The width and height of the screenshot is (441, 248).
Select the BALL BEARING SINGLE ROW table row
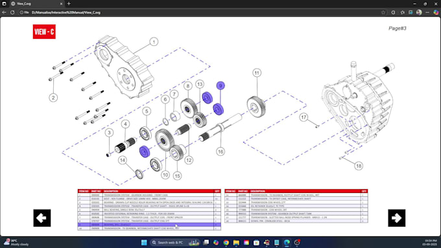click(149, 210)
